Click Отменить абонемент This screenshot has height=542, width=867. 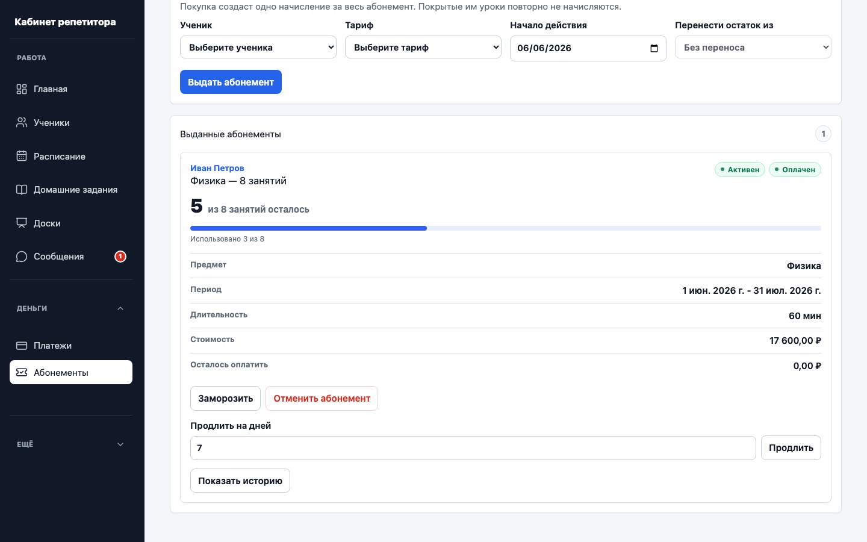pyautogui.click(x=322, y=399)
